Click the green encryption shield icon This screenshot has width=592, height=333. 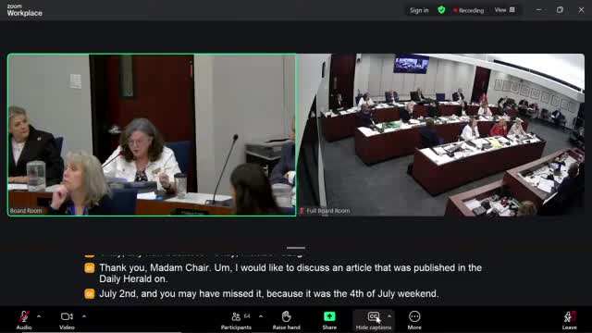pyautogui.click(x=441, y=10)
